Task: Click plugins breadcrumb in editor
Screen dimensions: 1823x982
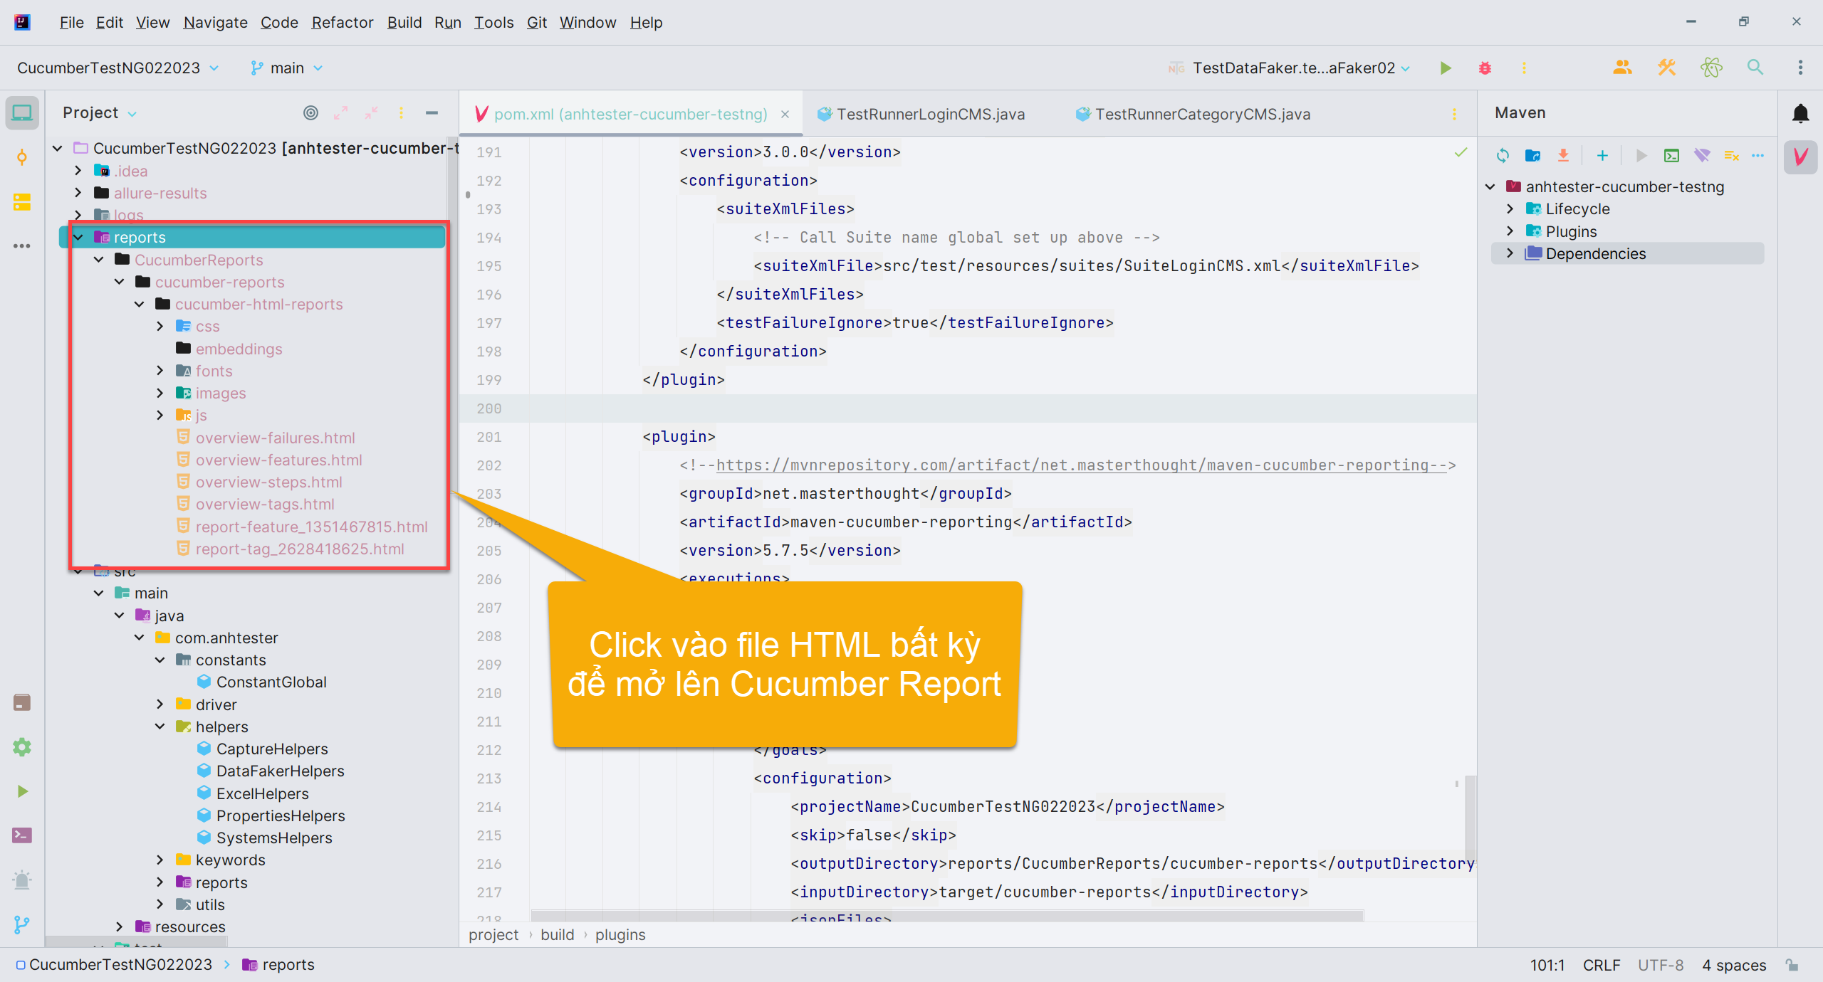Action: 620,935
